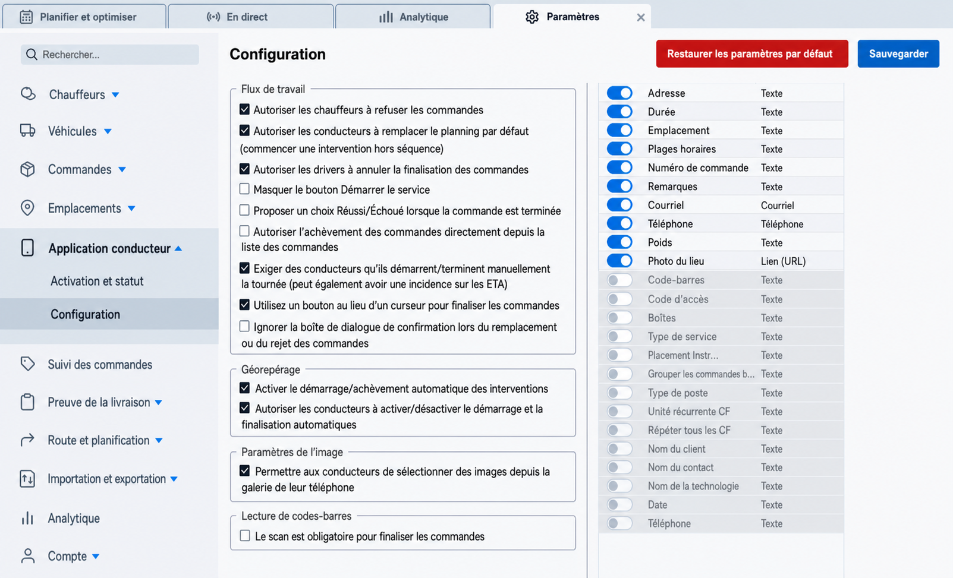This screenshot has width=953, height=578.
Task: Disable the Adresse field toggle
Action: tap(619, 93)
